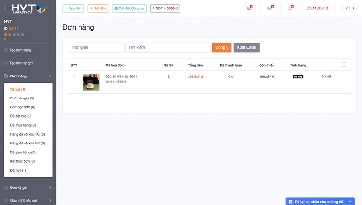
Task: Open Tạo đơn hàng in sidebar
Action: [x=20, y=50]
